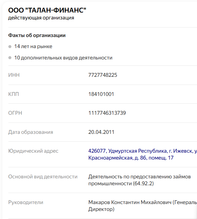Open "10 дополнительных видов деятельности" fact
Viewport: 197px width, 219px height.
(63, 58)
